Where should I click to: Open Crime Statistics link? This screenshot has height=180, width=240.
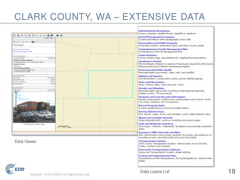click(148, 55)
